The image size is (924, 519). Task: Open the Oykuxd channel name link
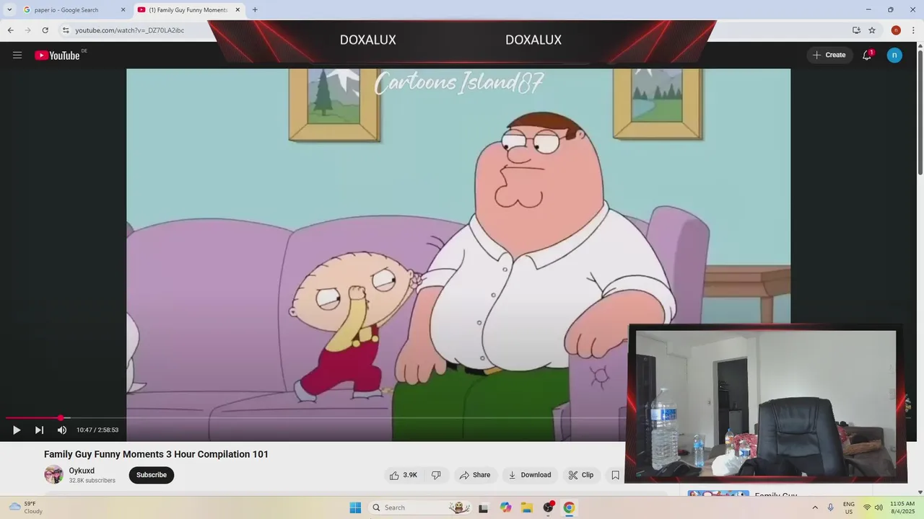[x=82, y=471]
